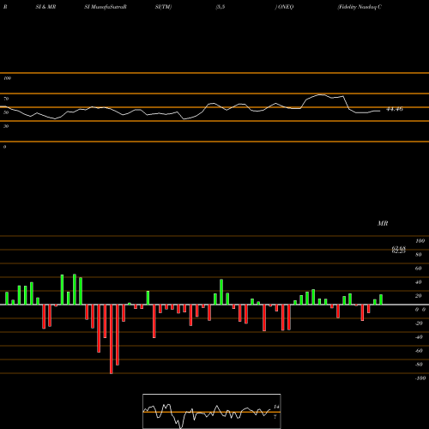Click the 30 level label on RSI axis
Screen dimensions: 429x429
6,126
